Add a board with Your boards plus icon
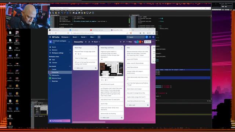235x132 pixels. click(x=70, y=66)
